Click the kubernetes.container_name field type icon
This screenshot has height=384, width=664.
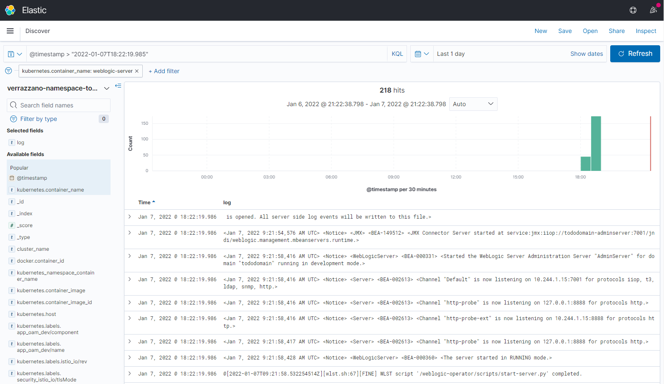12,190
